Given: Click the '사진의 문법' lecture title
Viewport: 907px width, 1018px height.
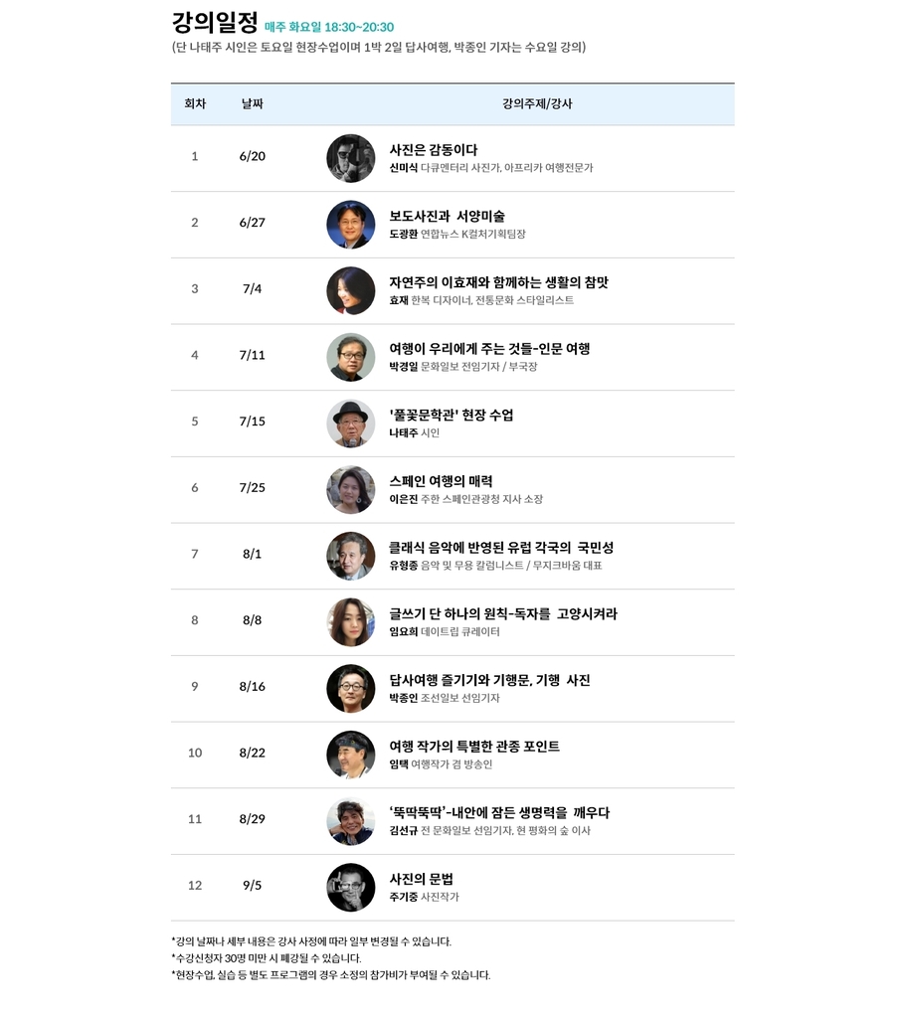Looking at the screenshot, I should tap(421, 879).
